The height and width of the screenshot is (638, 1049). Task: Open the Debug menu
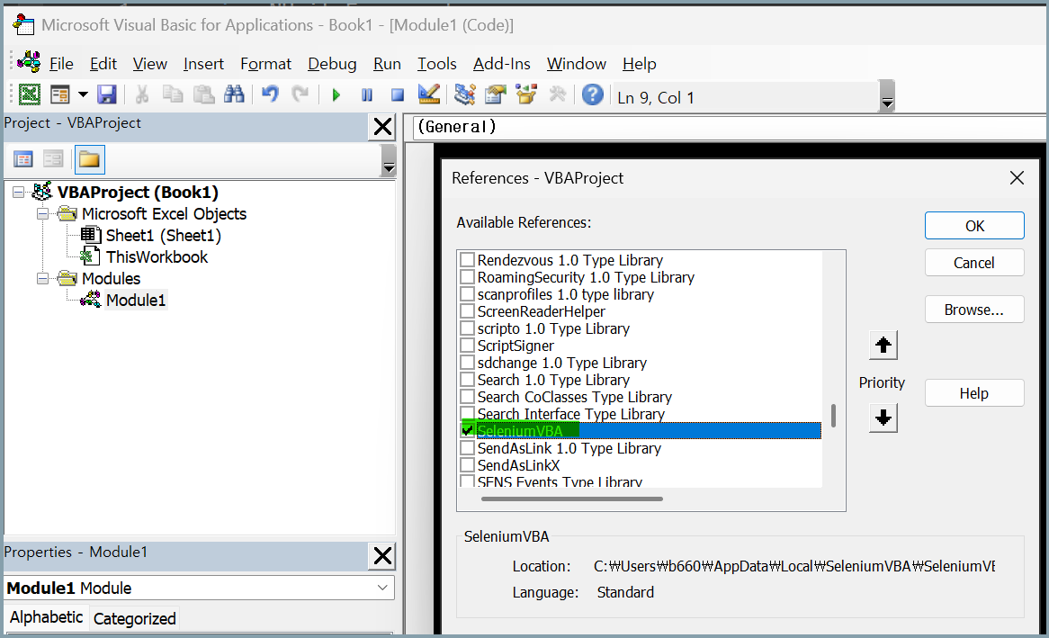[x=332, y=64]
